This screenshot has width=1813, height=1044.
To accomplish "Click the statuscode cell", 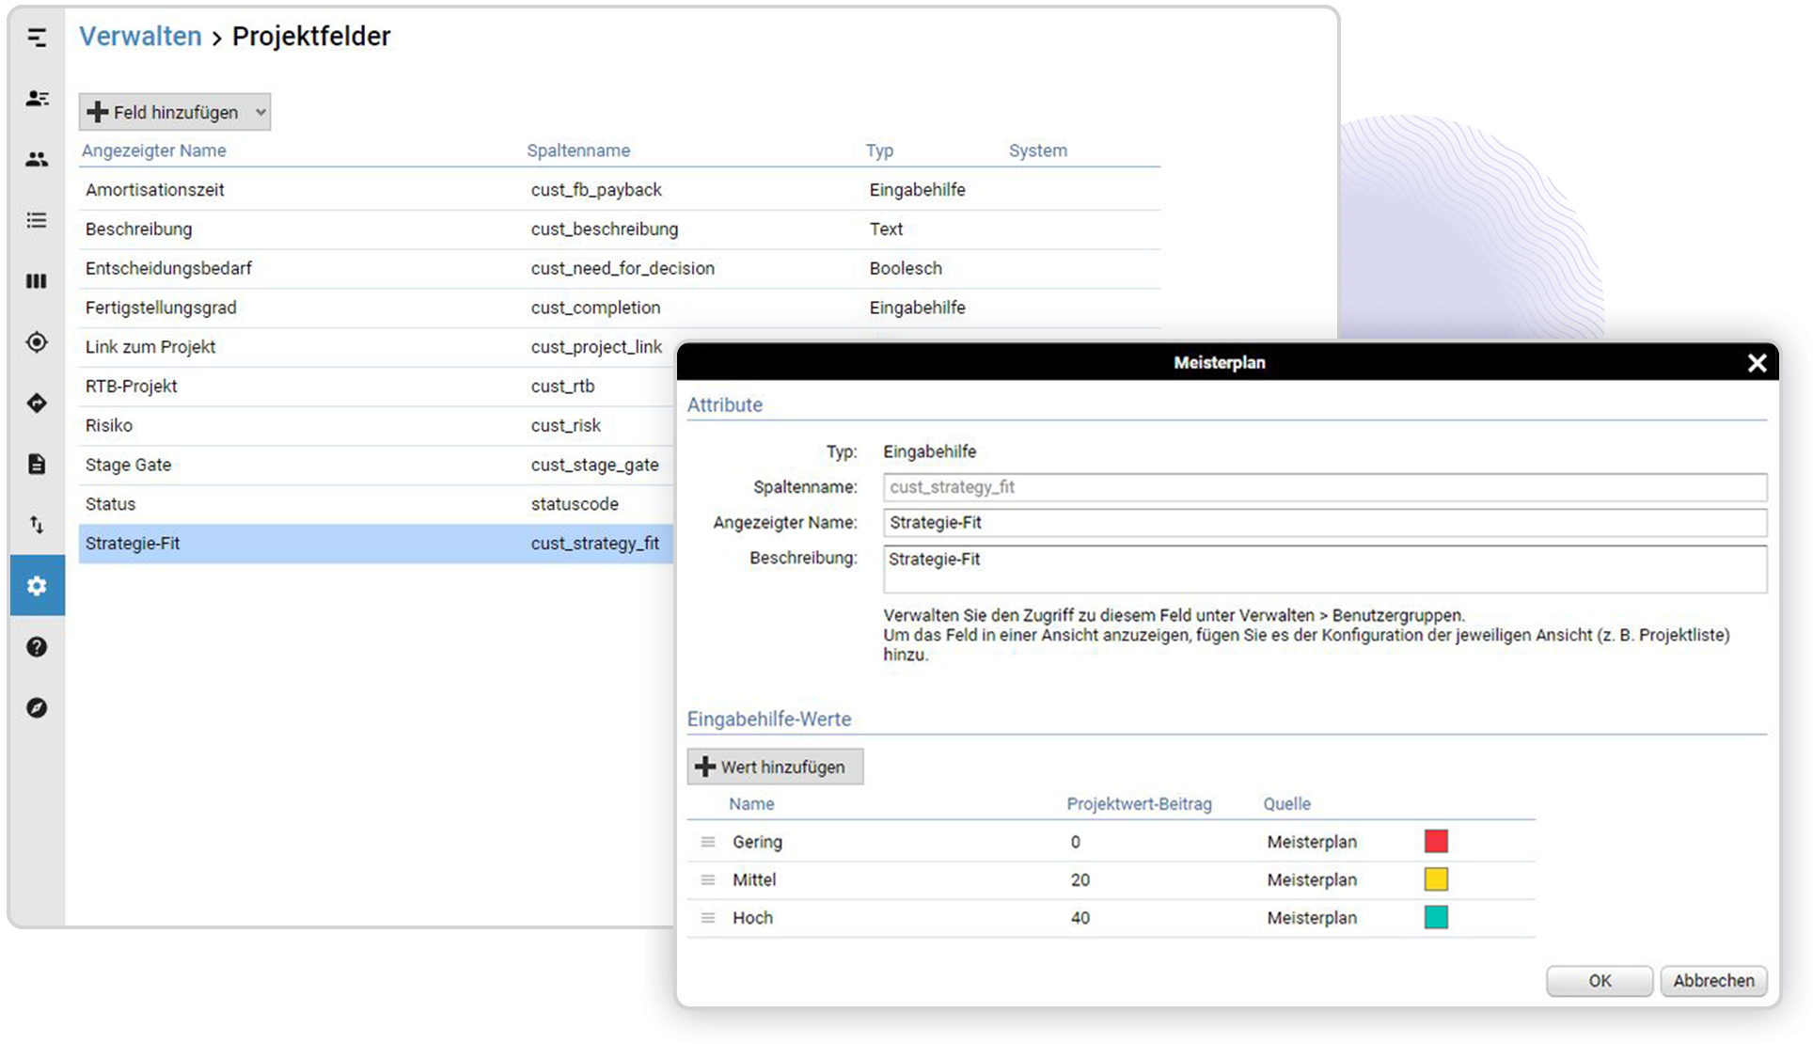I will (575, 504).
